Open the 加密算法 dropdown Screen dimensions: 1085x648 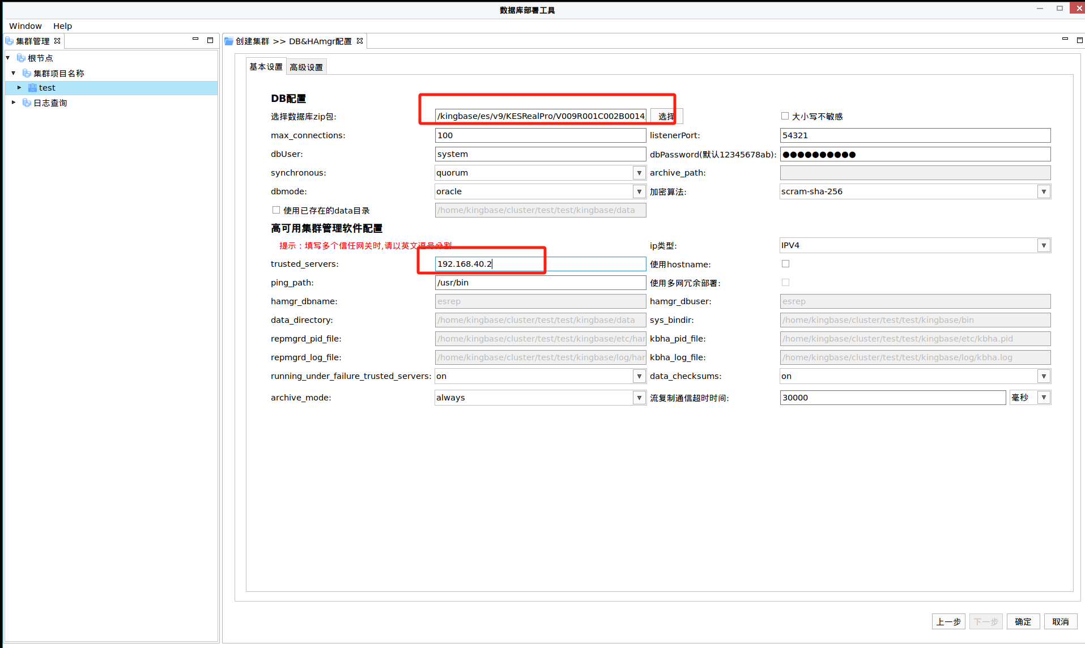tap(1044, 191)
